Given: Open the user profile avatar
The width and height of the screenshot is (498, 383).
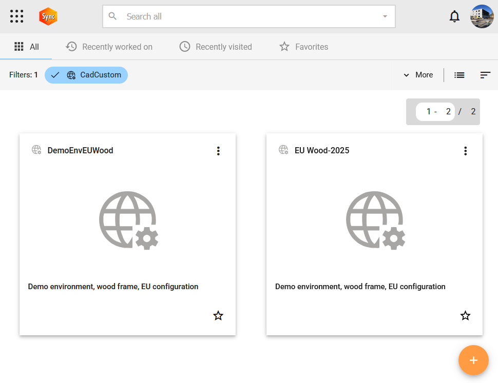Looking at the screenshot, I should pyautogui.click(x=482, y=16).
